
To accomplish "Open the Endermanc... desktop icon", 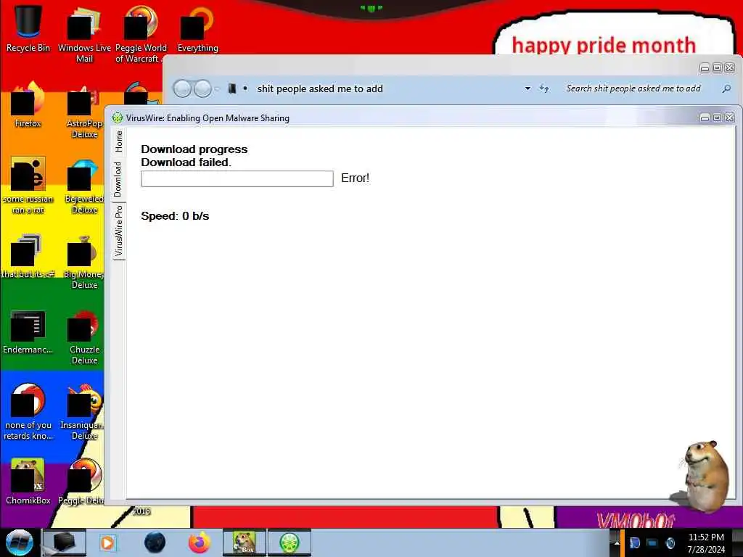I will tap(28, 331).
